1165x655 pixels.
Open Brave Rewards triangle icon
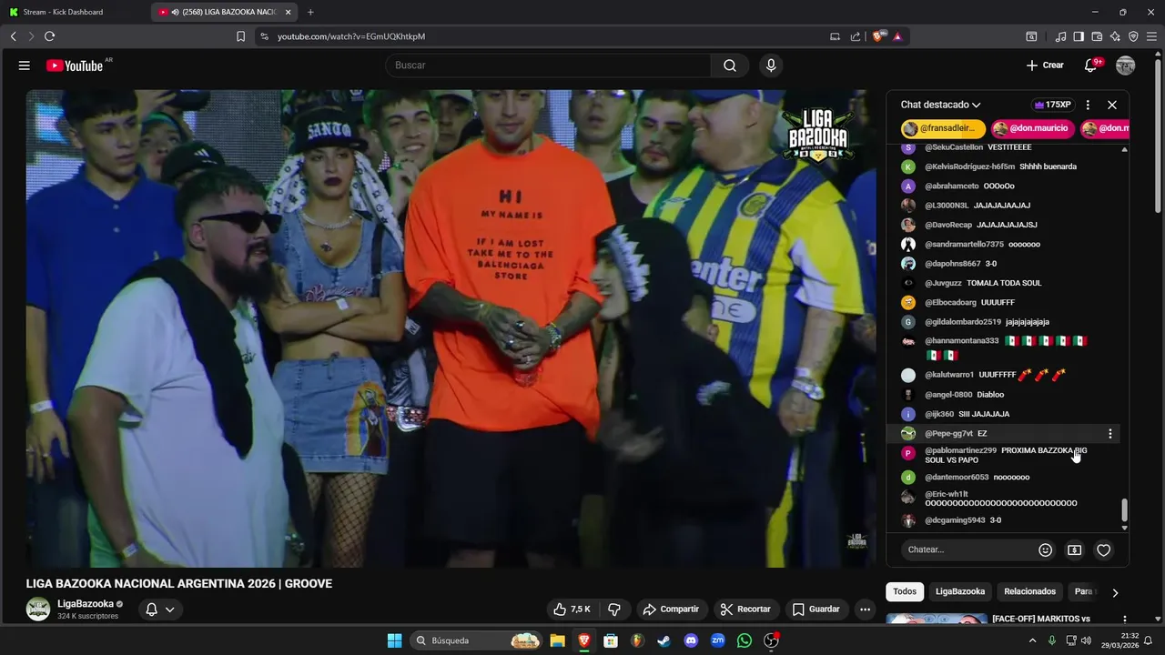(897, 36)
